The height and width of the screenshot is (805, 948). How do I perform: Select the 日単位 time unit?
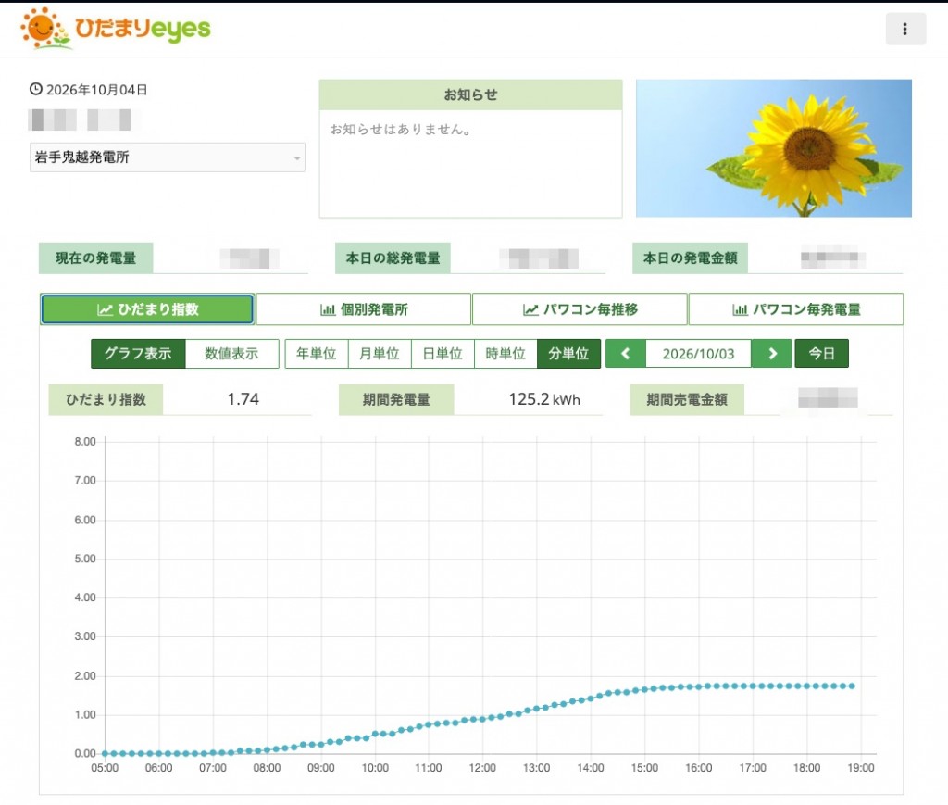[443, 354]
